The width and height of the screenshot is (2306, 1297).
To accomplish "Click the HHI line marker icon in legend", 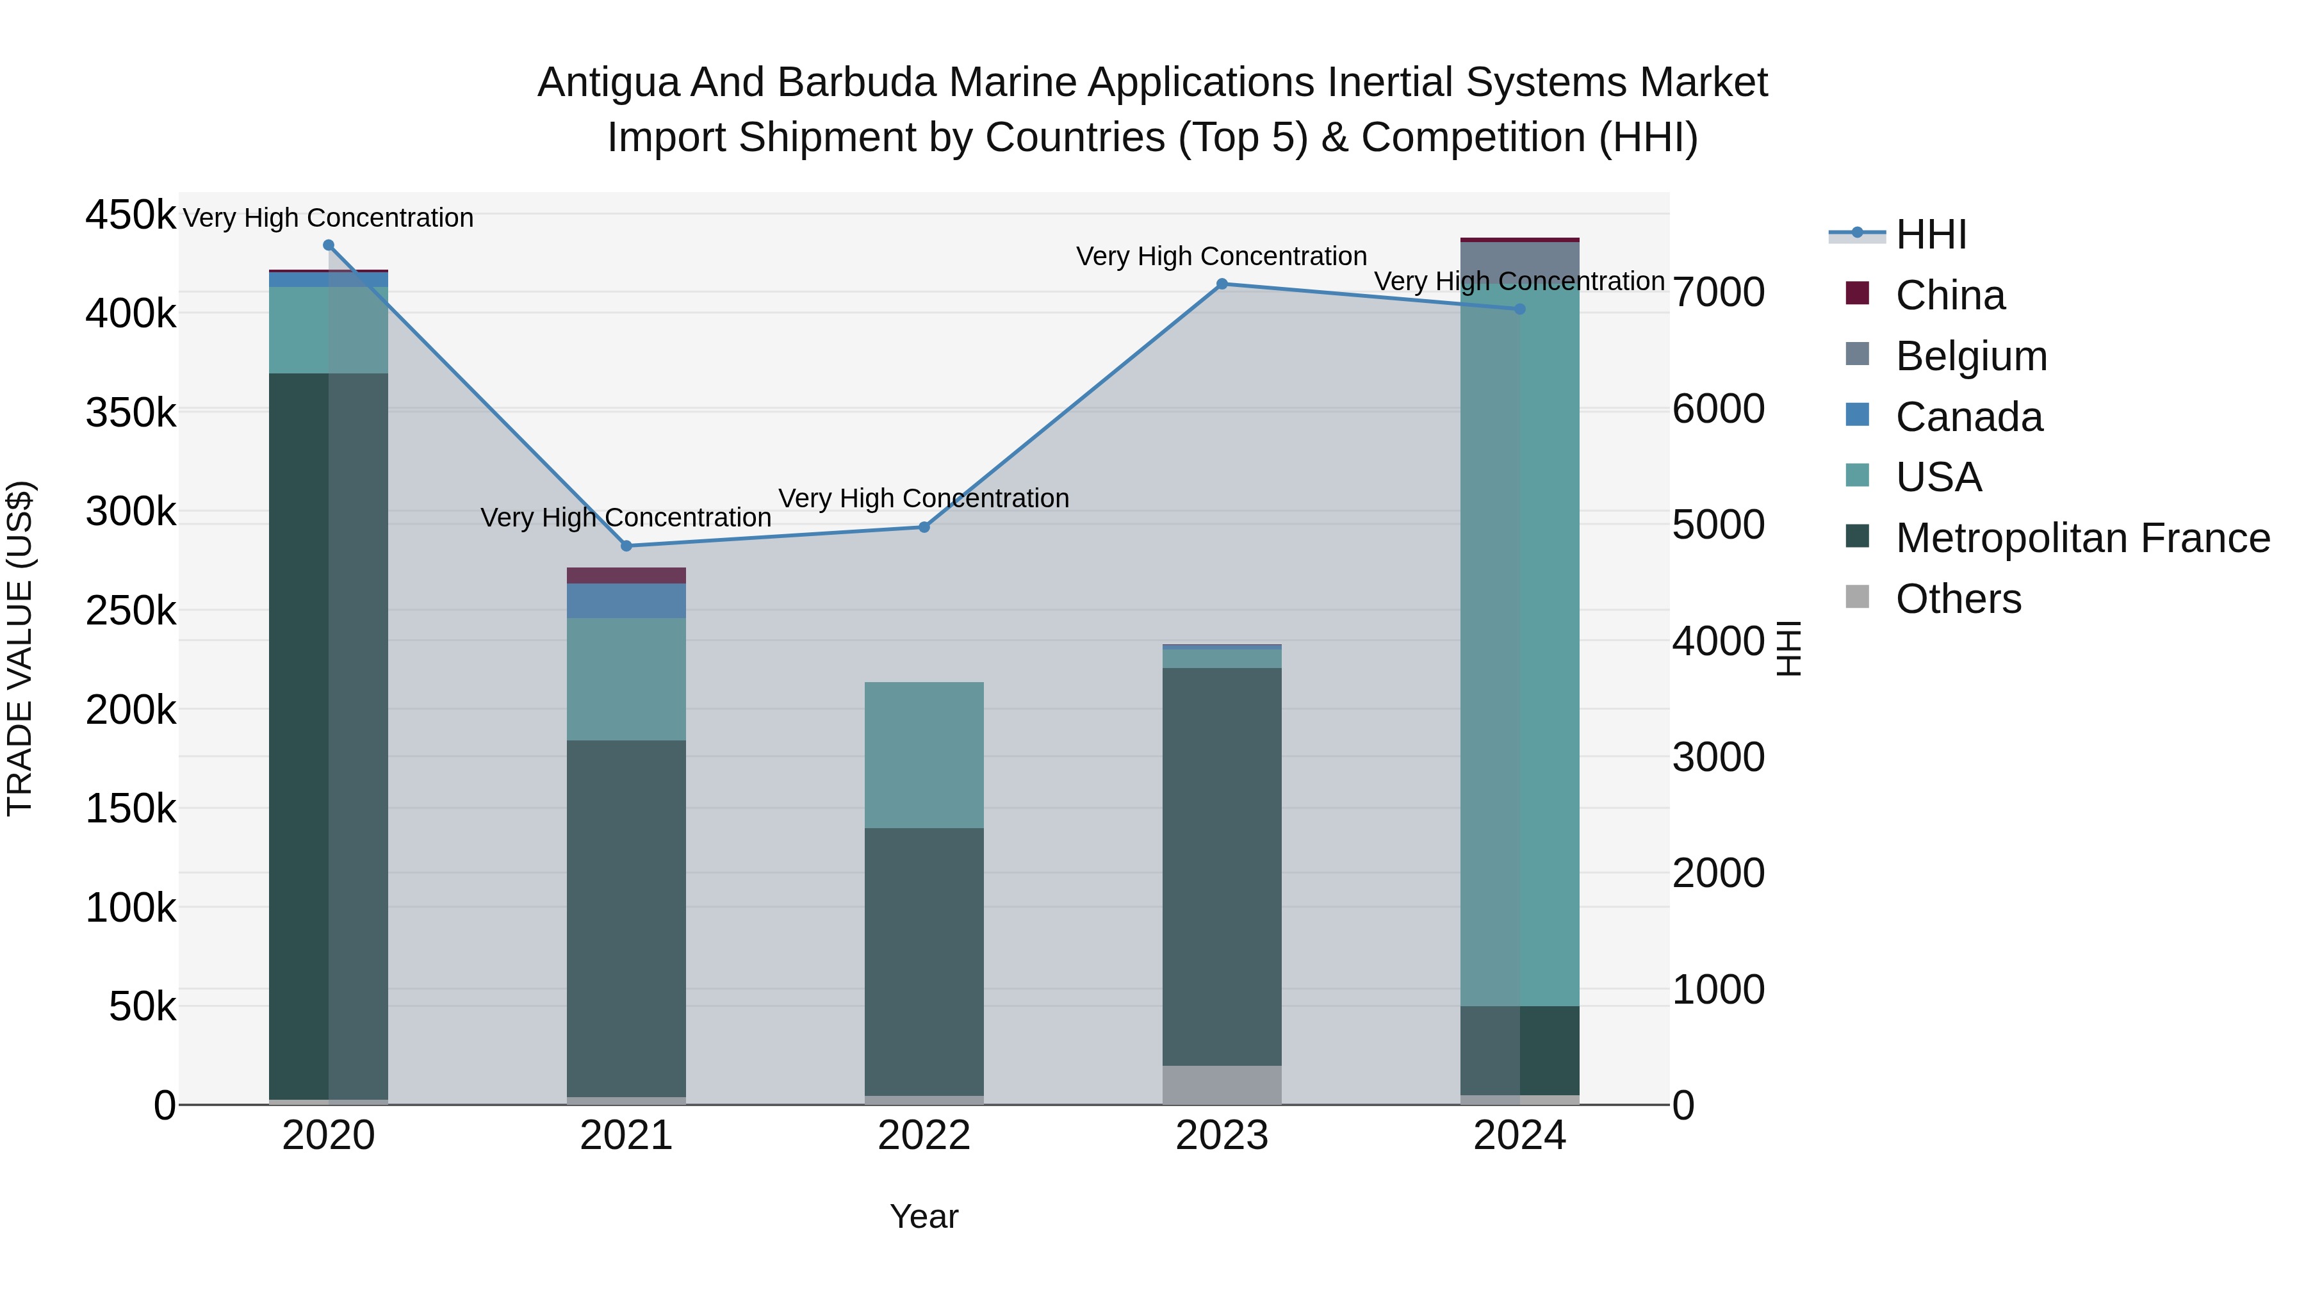I will click(x=1856, y=234).
